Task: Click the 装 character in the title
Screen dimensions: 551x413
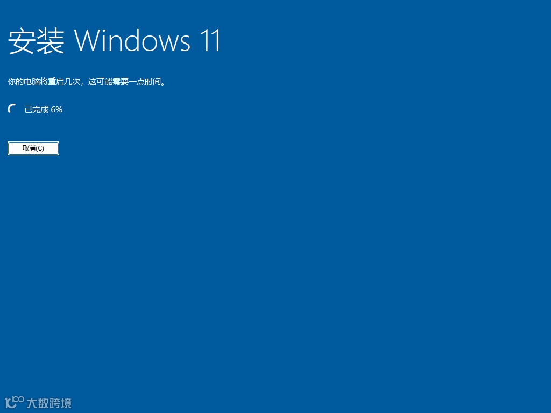Action: [50, 41]
